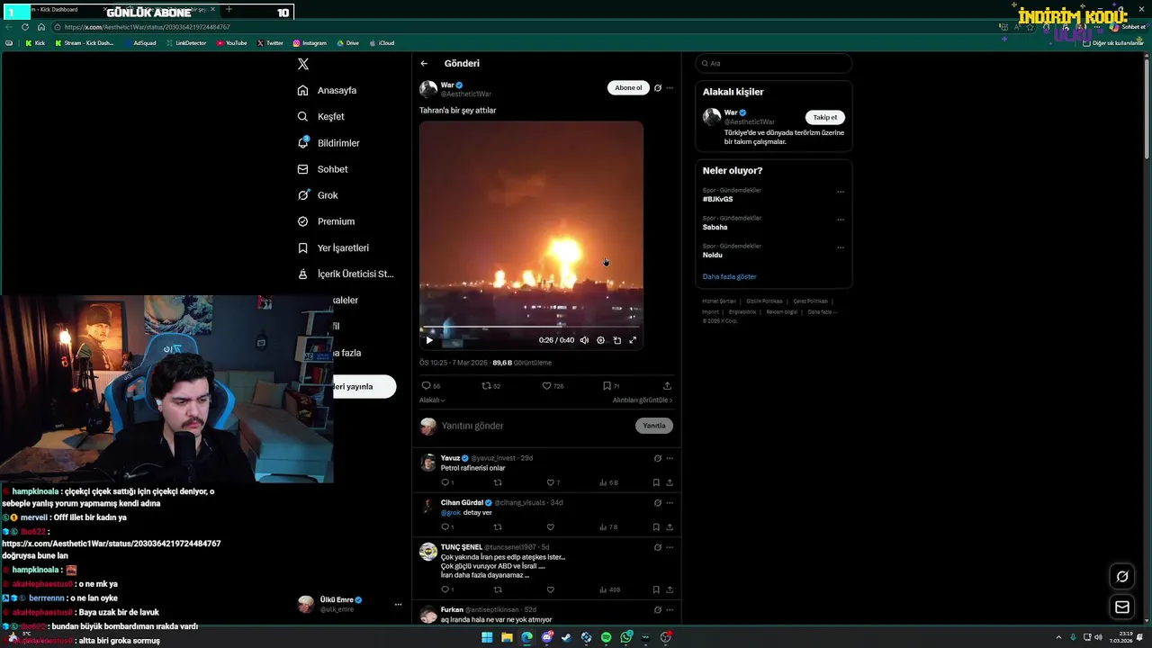
Task: Click Daha fazla göster link
Action: click(x=730, y=277)
